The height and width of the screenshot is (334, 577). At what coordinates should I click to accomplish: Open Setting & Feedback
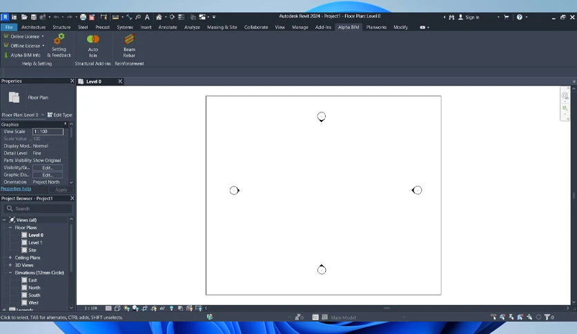coord(59,46)
